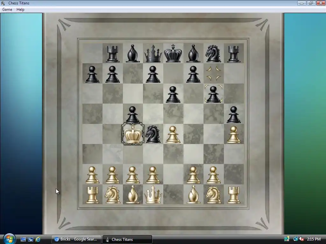Restore down the Chess Titans window
This screenshot has width=326, height=244.
311,3
